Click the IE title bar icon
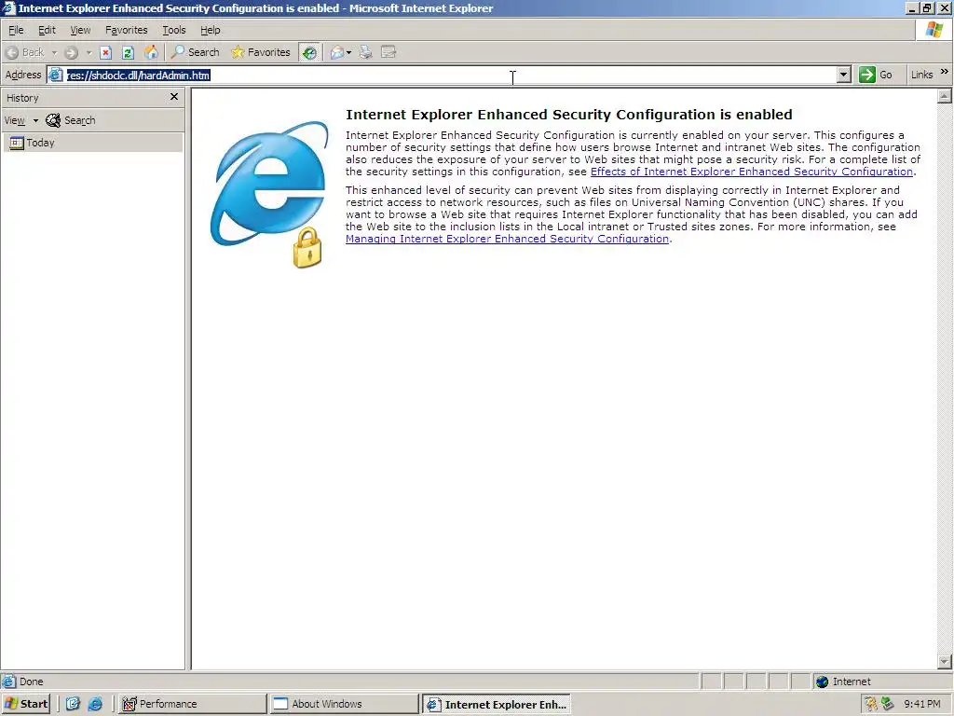The image size is (954, 716). click(x=8, y=7)
